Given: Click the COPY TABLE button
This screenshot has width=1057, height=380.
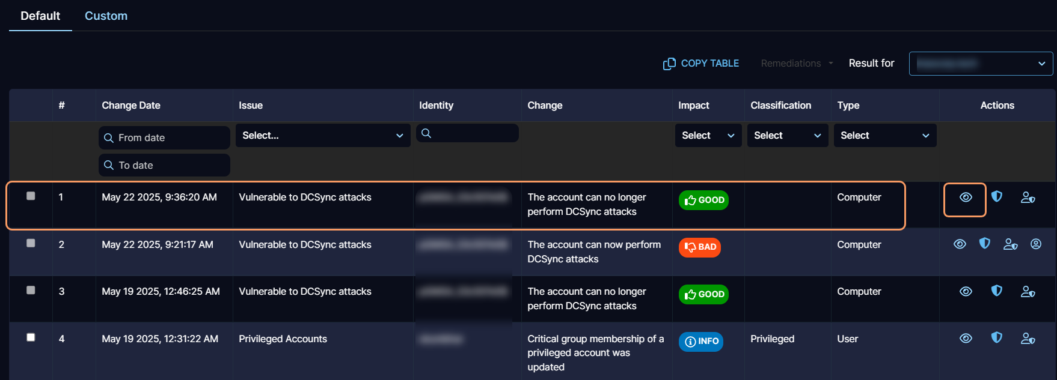Looking at the screenshot, I should click(x=701, y=64).
